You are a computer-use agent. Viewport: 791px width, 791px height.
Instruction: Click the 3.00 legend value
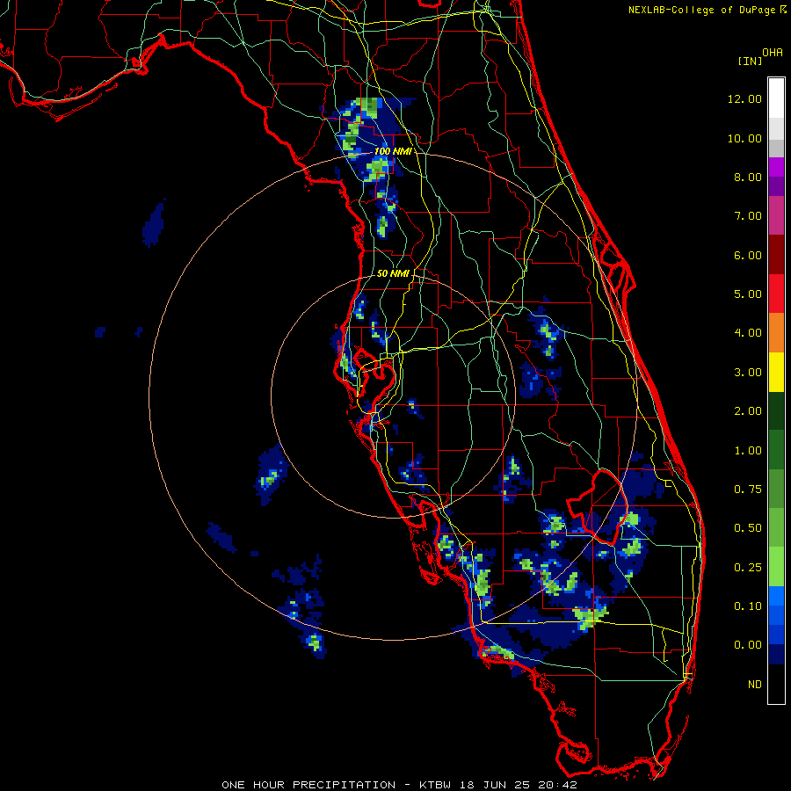coord(748,373)
